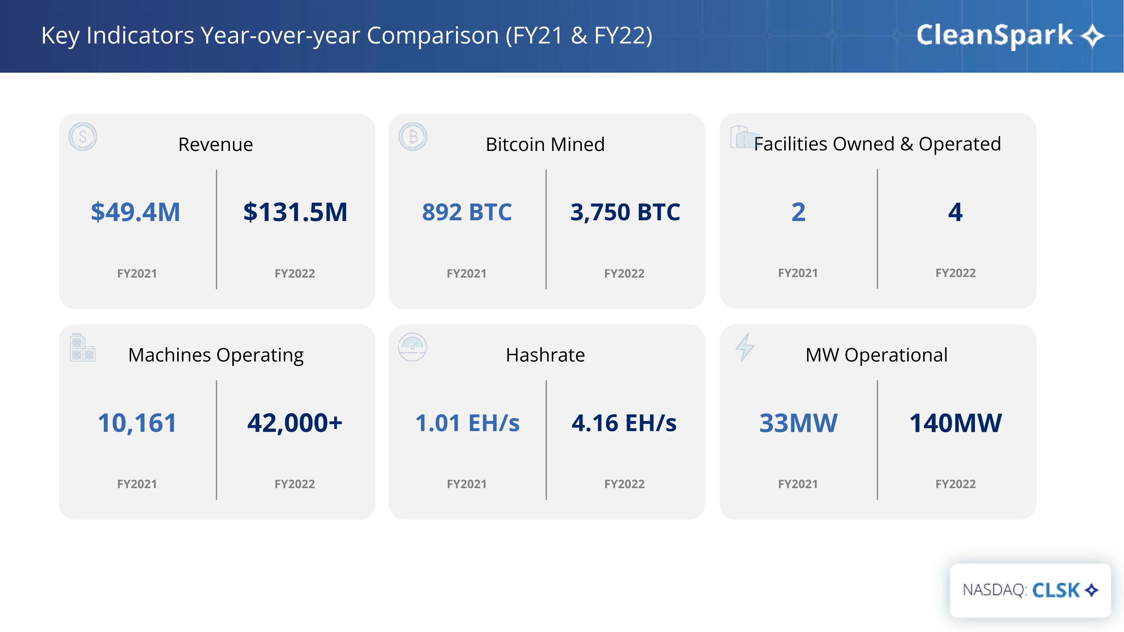The width and height of the screenshot is (1124, 632).
Task: Click the CleanSpark star logo in header
Action: pyautogui.click(x=1092, y=36)
